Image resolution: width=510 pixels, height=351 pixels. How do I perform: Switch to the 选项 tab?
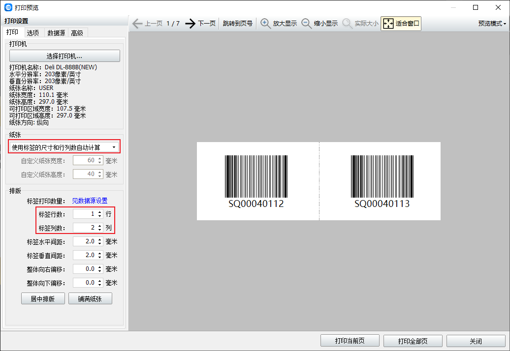tap(33, 33)
